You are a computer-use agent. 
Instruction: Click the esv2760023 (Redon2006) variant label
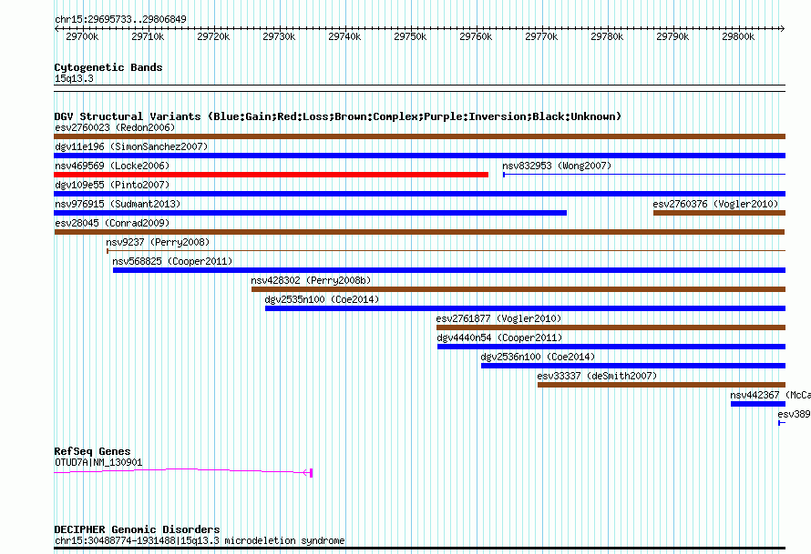coord(115,127)
